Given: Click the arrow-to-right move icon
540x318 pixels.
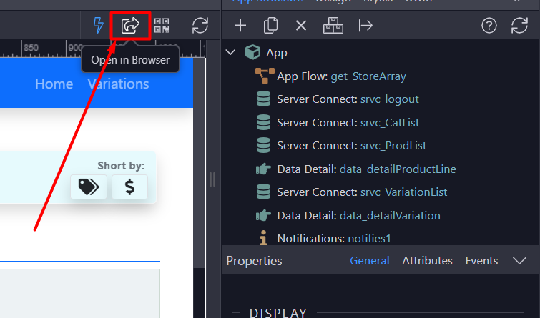Looking at the screenshot, I should 365,26.
